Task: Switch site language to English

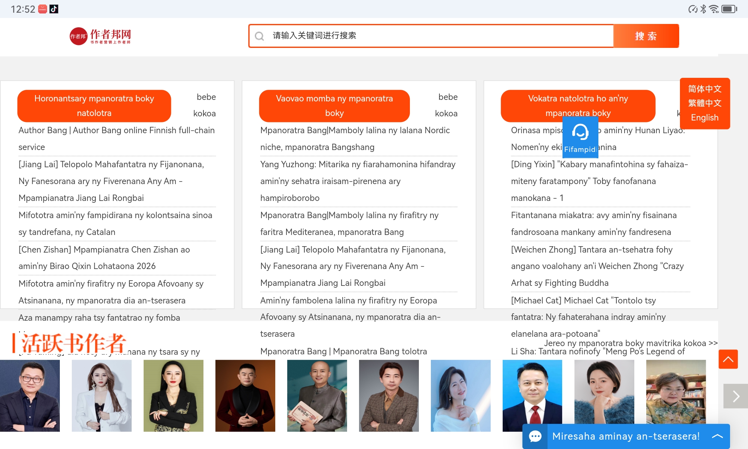Action: 705,117
